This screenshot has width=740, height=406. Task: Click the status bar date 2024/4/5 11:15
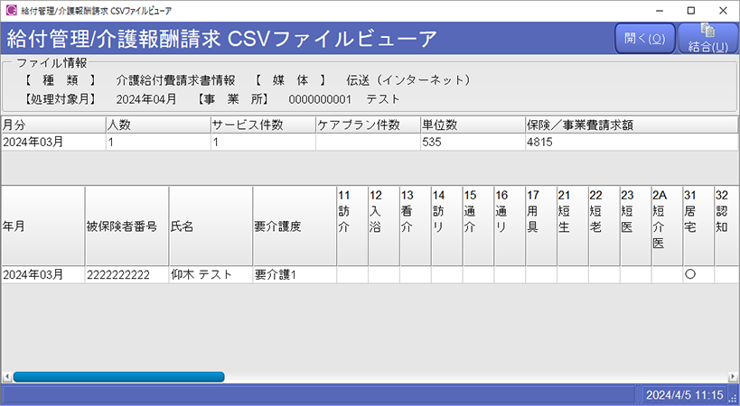pos(684,394)
